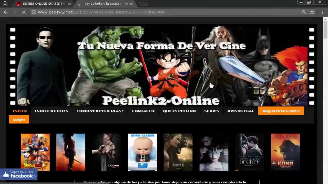The width and height of the screenshot is (328, 184).
Task: Click the vertical page scrollbar thumb
Action: tap(325, 30)
